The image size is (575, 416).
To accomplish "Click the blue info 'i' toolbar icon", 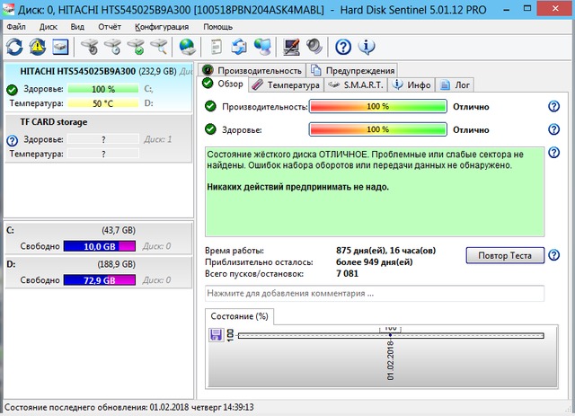I will pos(366,46).
